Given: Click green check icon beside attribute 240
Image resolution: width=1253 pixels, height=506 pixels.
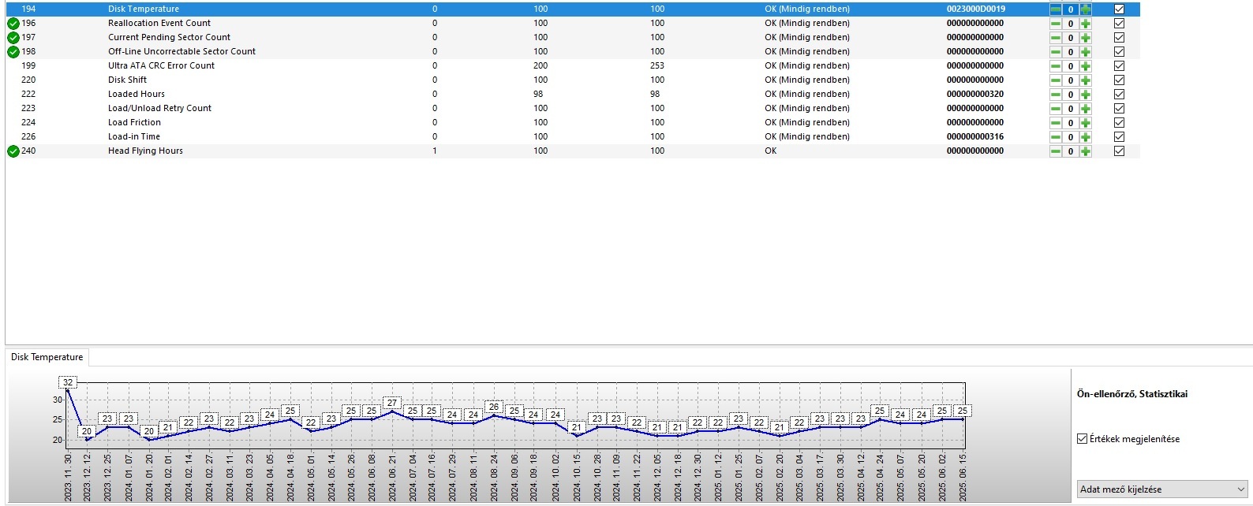Looking at the screenshot, I should [x=13, y=151].
